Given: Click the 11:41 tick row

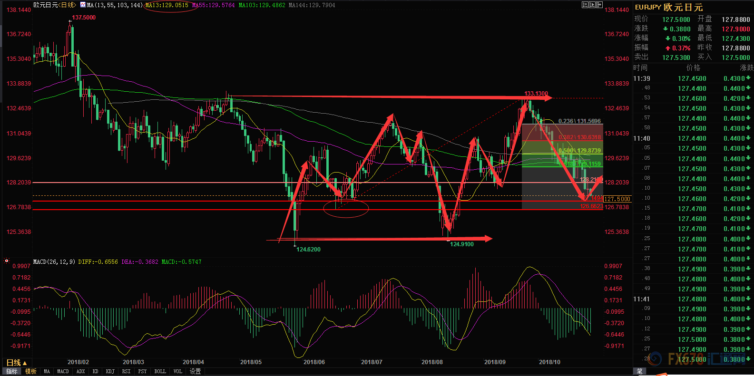Looking at the screenshot, I should click(693, 299).
